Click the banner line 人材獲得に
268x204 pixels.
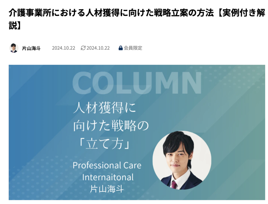105,108
